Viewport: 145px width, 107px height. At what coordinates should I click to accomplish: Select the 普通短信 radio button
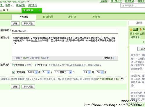14,65
